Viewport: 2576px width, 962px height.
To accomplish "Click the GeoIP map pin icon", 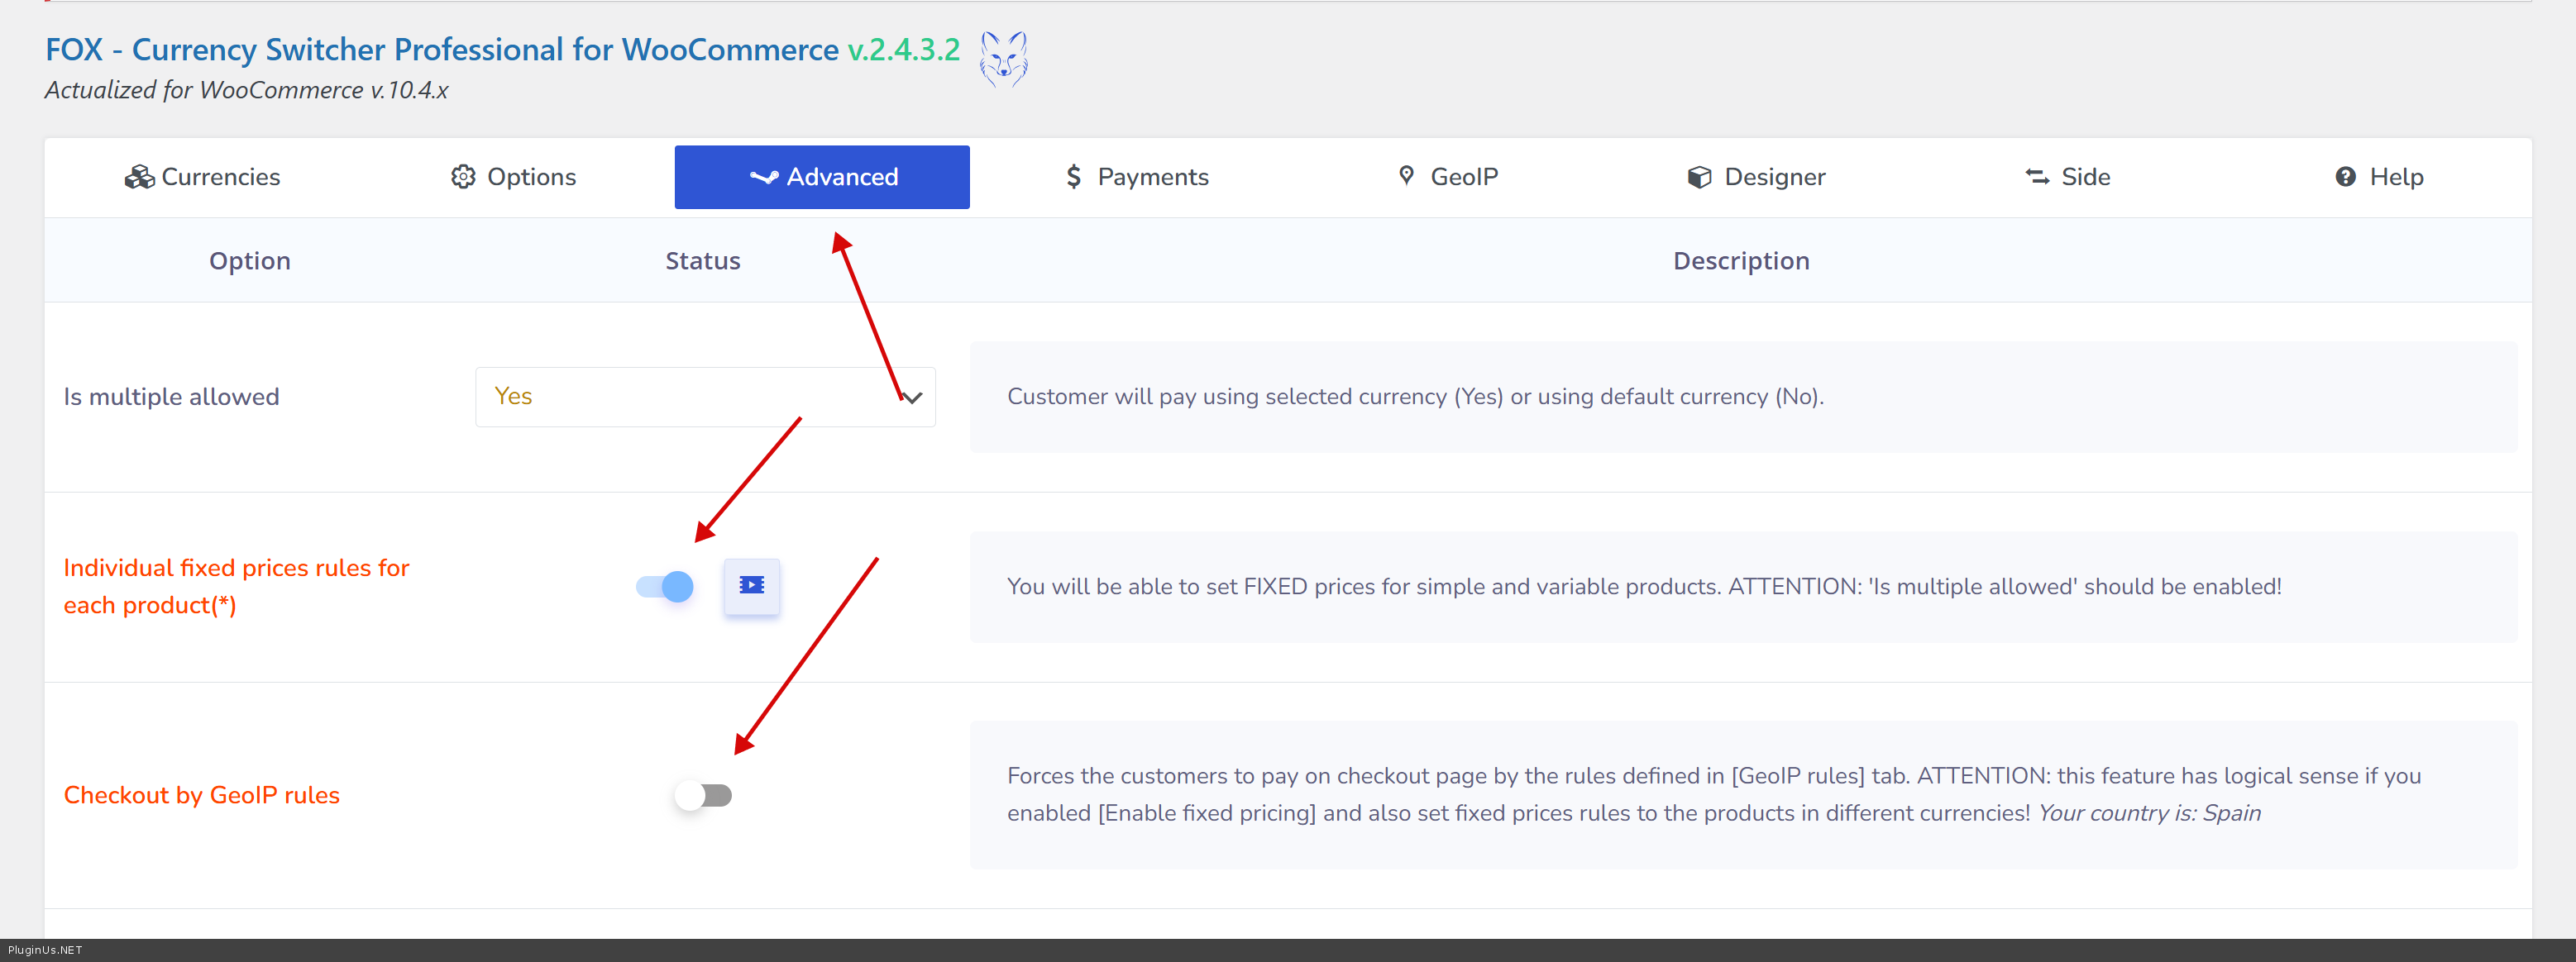I will click(x=1406, y=176).
